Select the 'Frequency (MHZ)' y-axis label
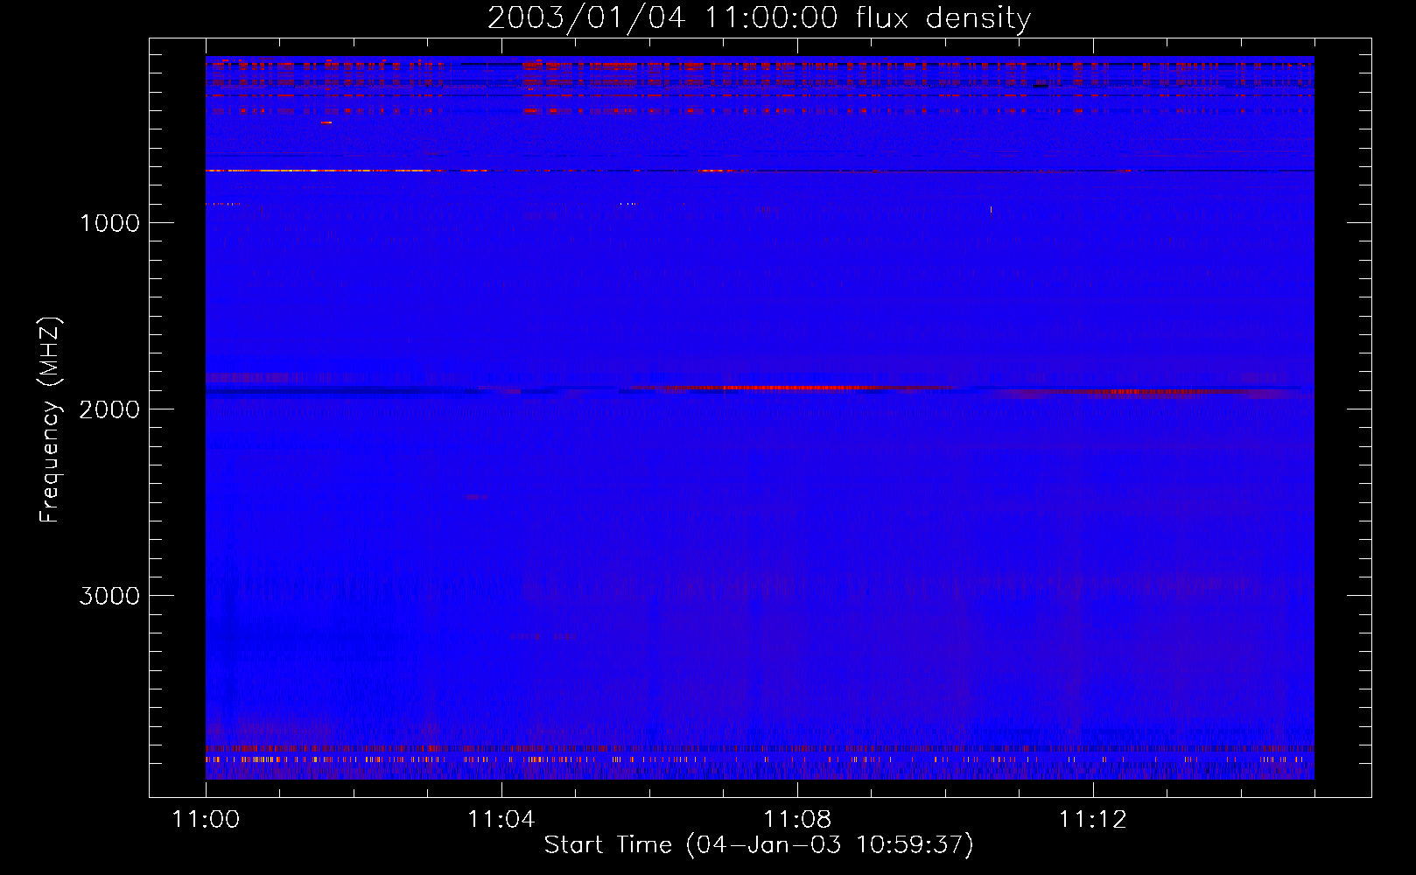Image resolution: width=1416 pixels, height=875 pixels. point(50,420)
